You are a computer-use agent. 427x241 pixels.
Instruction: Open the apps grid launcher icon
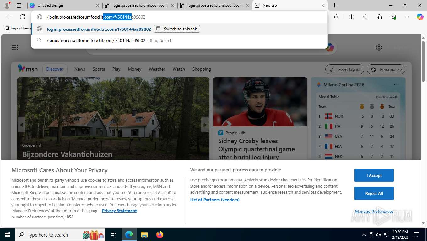pos(15,47)
